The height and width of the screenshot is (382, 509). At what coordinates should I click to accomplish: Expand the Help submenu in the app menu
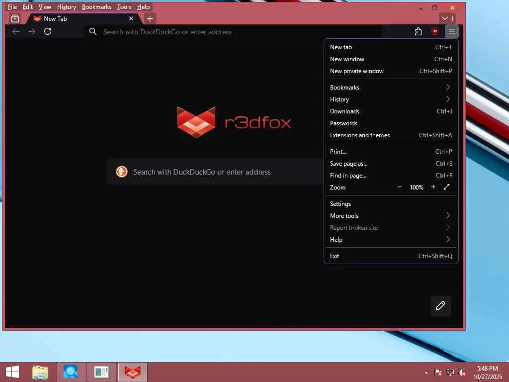click(391, 239)
